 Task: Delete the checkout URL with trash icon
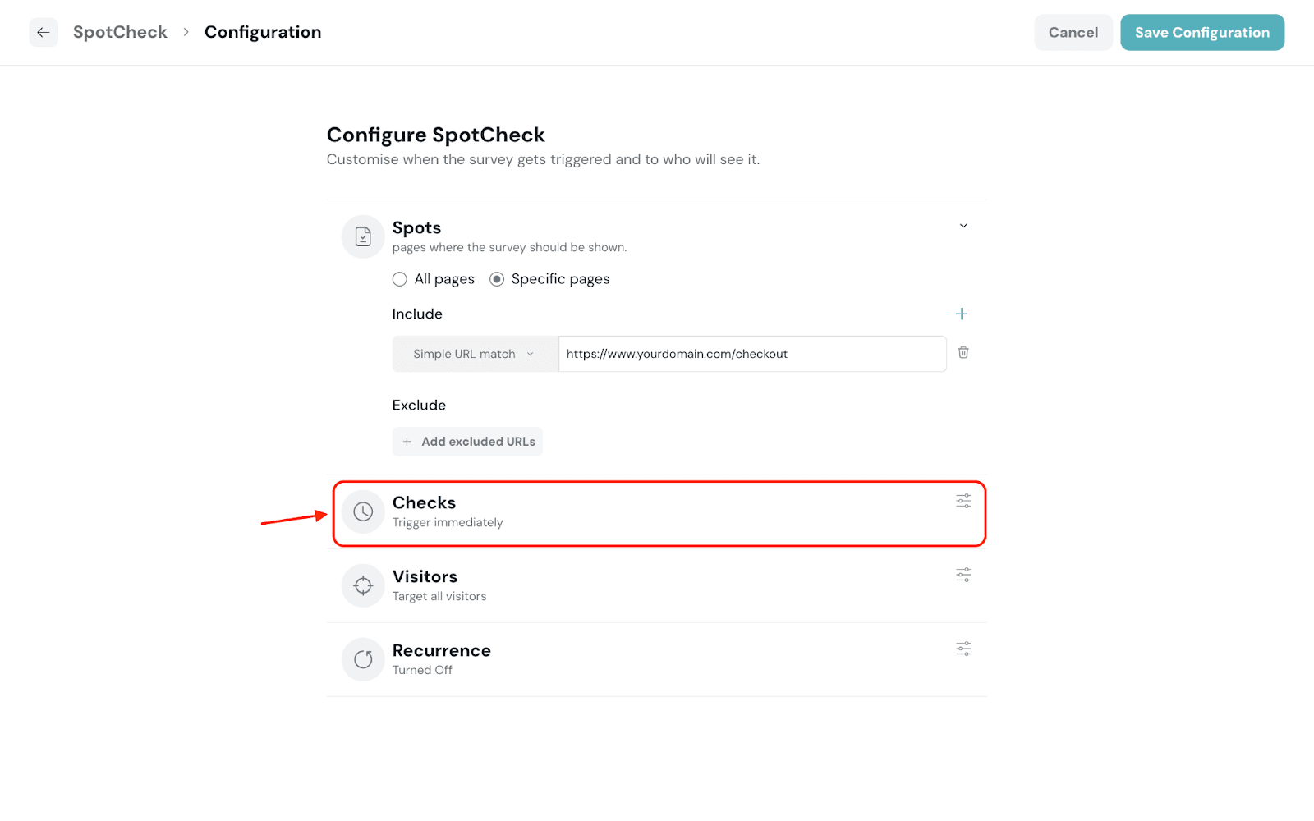[x=963, y=353]
